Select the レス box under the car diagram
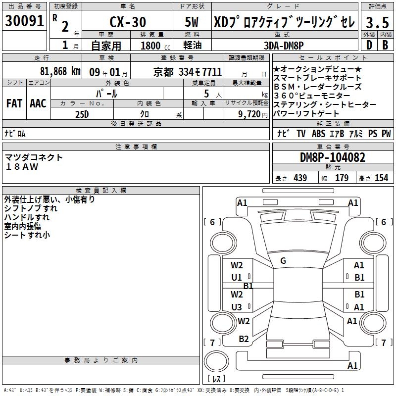Screen dimensions: 396x396 pos(216,379)
